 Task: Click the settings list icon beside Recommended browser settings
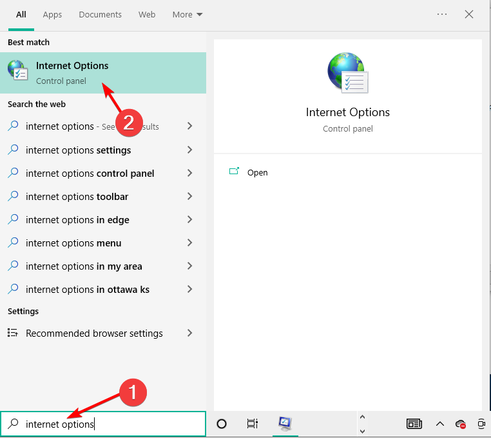tap(12, 333)
